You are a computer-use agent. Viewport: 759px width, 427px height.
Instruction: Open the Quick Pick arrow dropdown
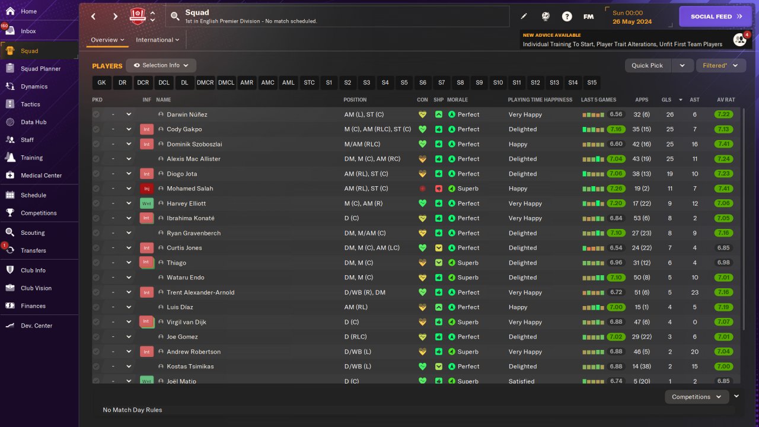682,65
